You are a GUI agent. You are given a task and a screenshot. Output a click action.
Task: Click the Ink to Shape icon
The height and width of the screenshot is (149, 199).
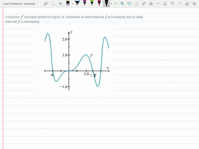tap(129, 4)
